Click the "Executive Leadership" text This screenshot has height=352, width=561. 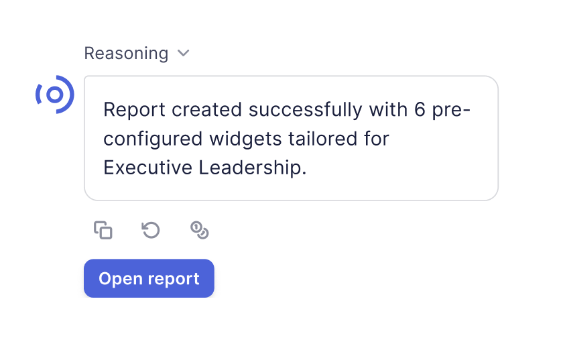click(204, 168)
